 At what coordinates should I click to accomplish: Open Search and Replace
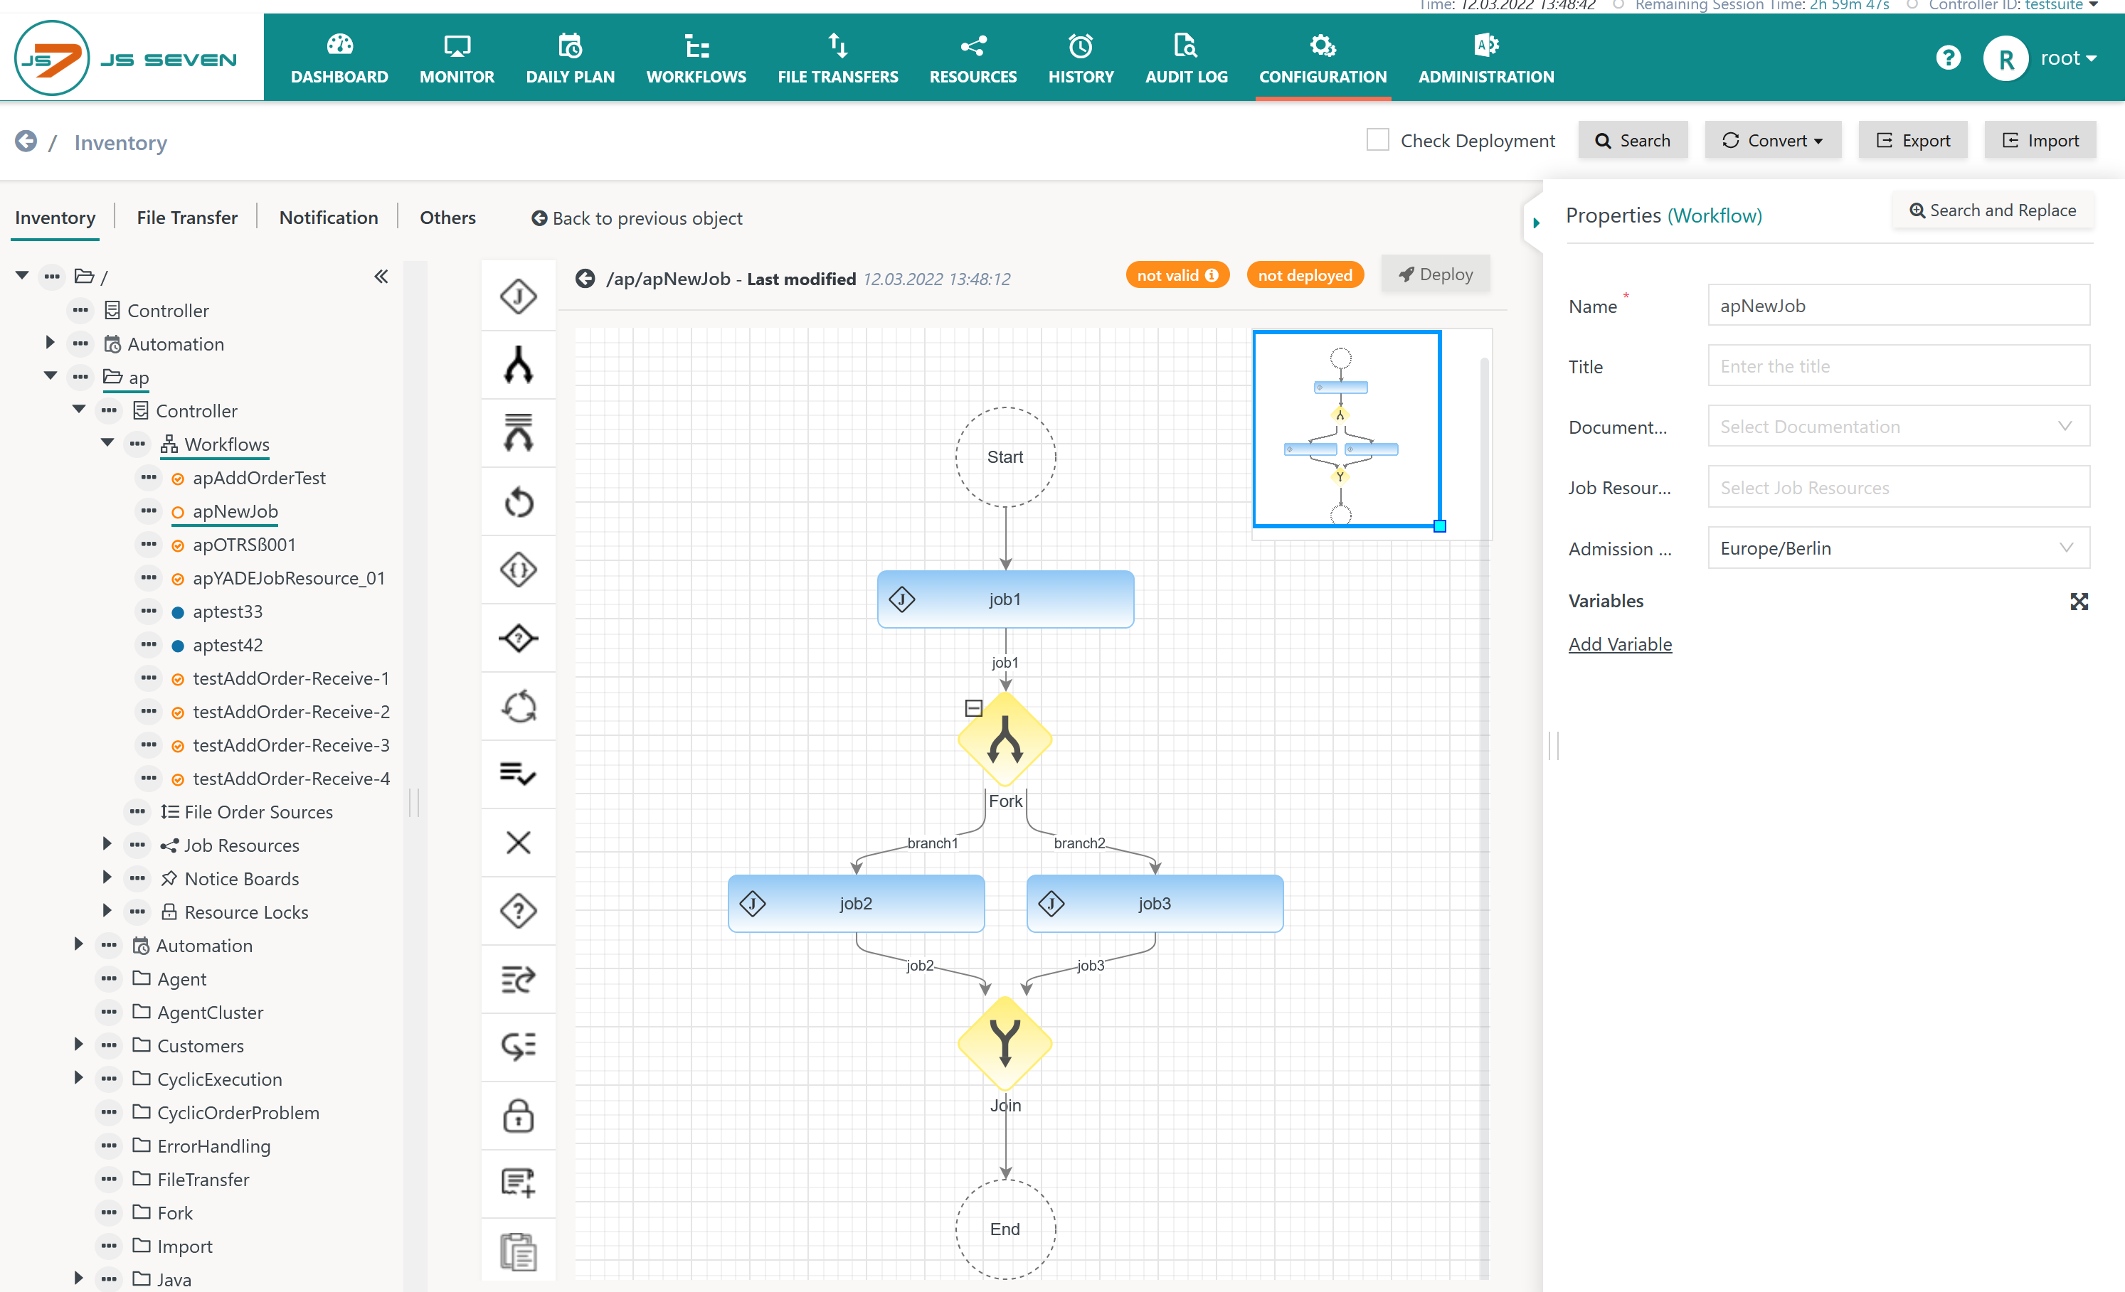point(1993,211)
